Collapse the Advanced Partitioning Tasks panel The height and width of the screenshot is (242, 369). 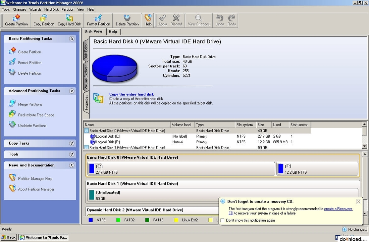(72, 91)
